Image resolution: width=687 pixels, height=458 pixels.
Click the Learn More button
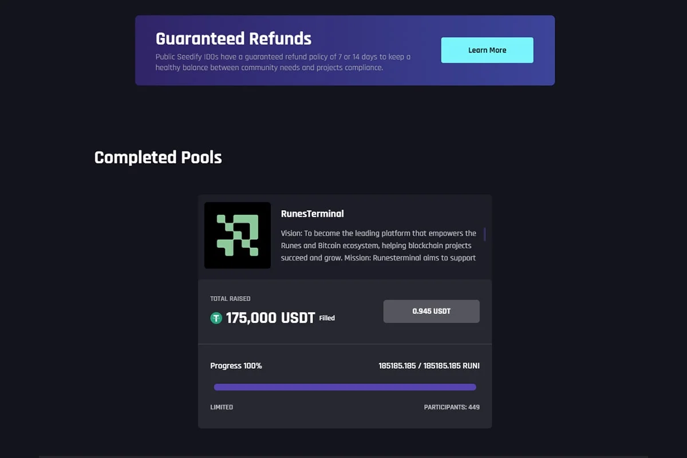[487, 50]
